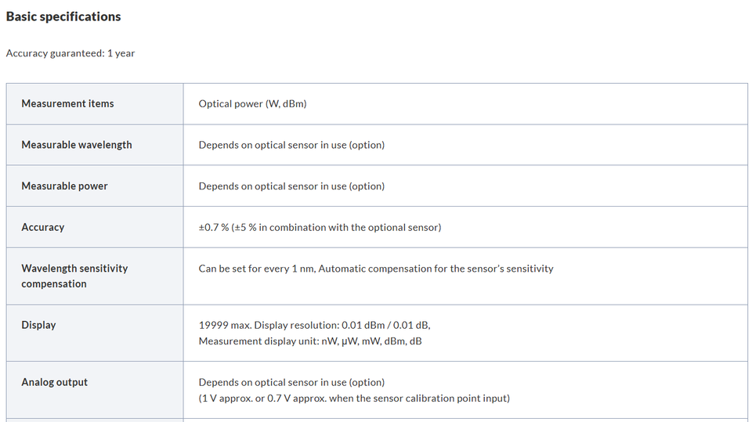Click the 19999 max. display resolution line

tap(315, 325)
